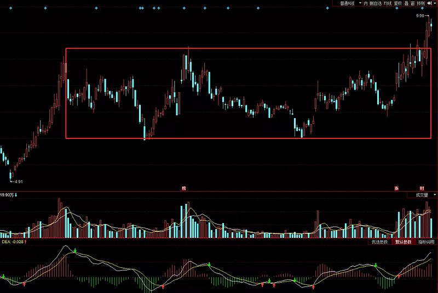Click the 9.90 high price marker

[420, 16]
